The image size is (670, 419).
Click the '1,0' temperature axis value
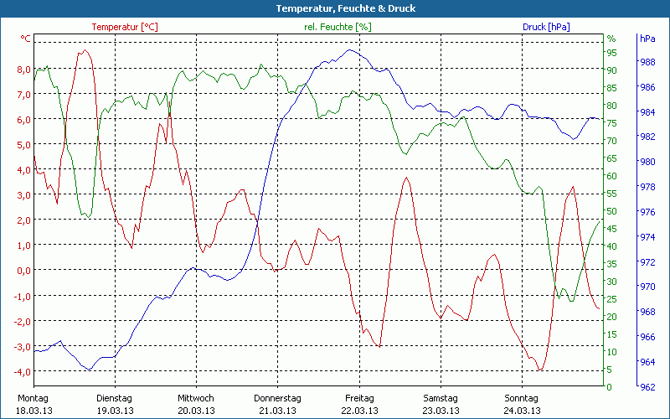(x=23, y=246)
